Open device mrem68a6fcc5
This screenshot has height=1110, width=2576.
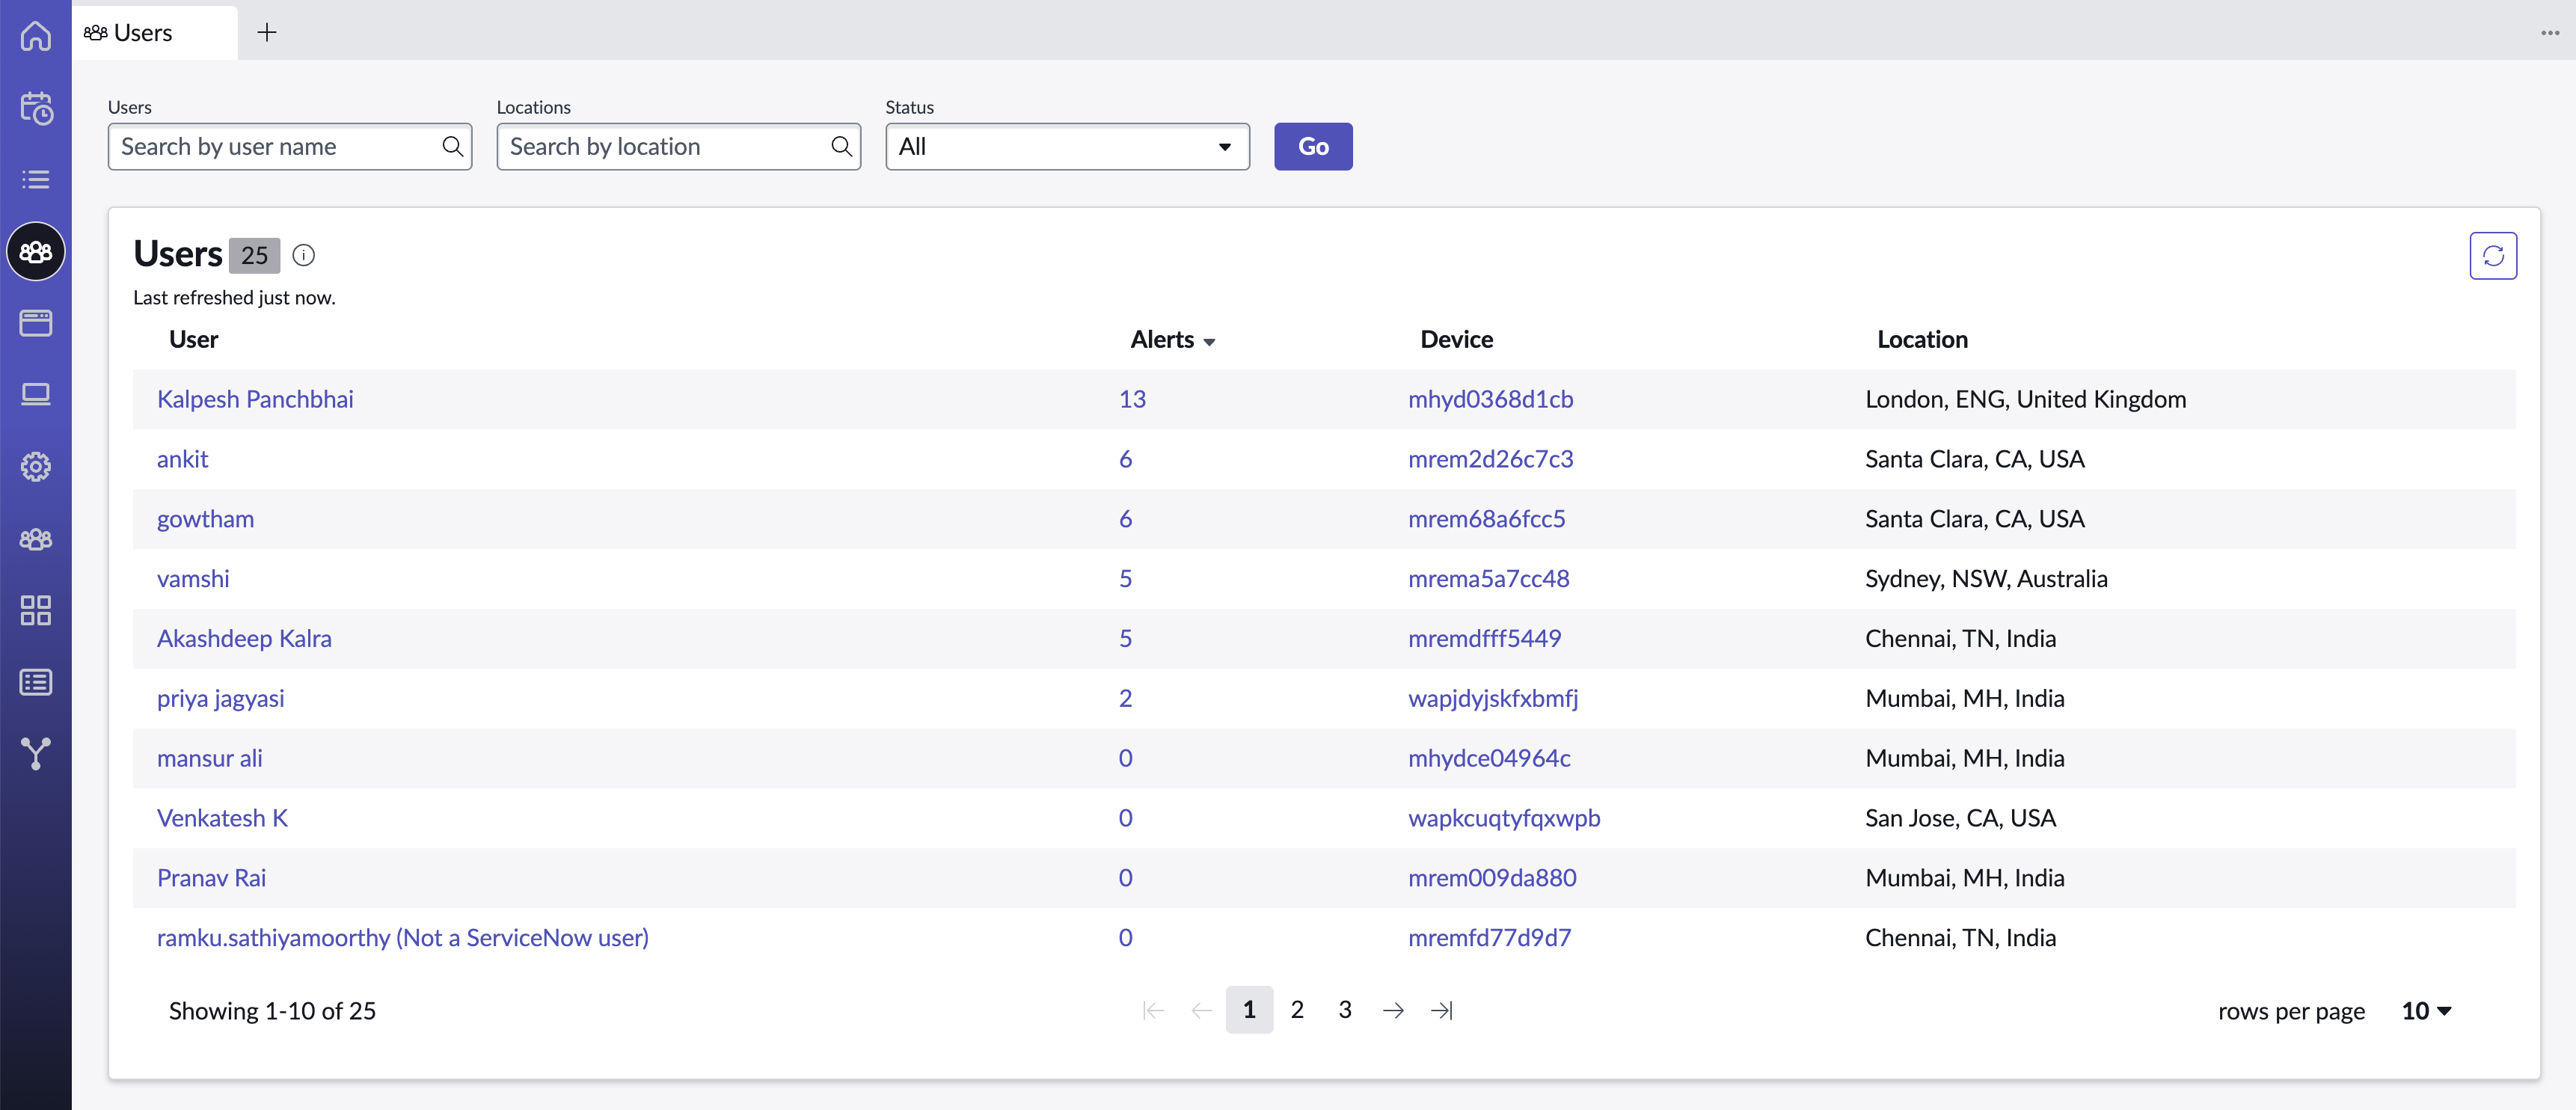pos(1486,519)
